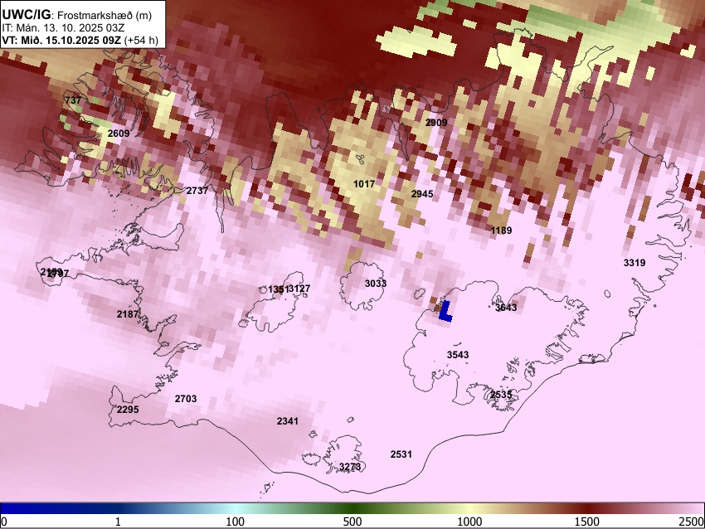Click the color scale label 1500
The width and height of the screenshot is (705, 529).
[x=587, y=522]
